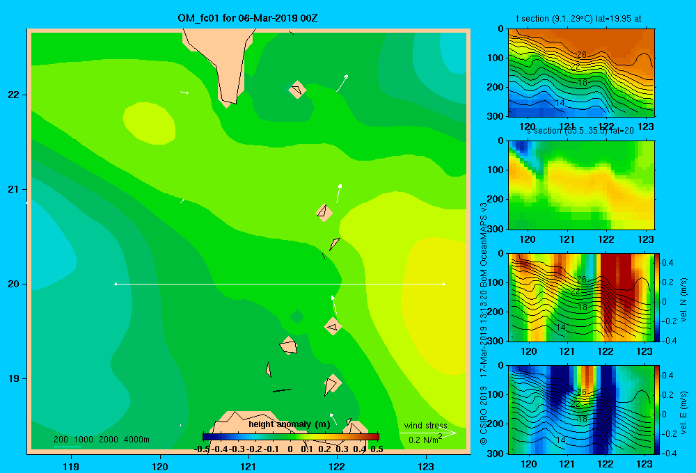Click the "0.2 N/m²" wind stress scale value
The height and width of the screenshot is (473, 696).
coord(425,440)
